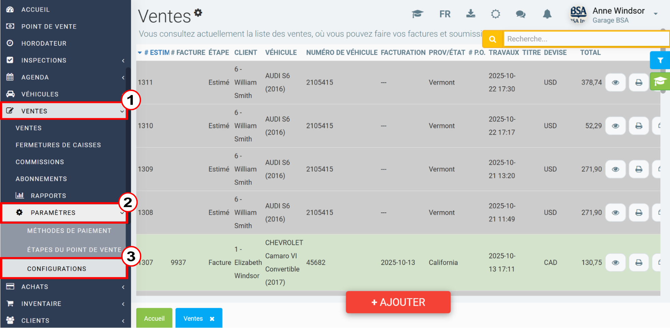
Task: Print estimate 1311
Action: tap(639, 83)
